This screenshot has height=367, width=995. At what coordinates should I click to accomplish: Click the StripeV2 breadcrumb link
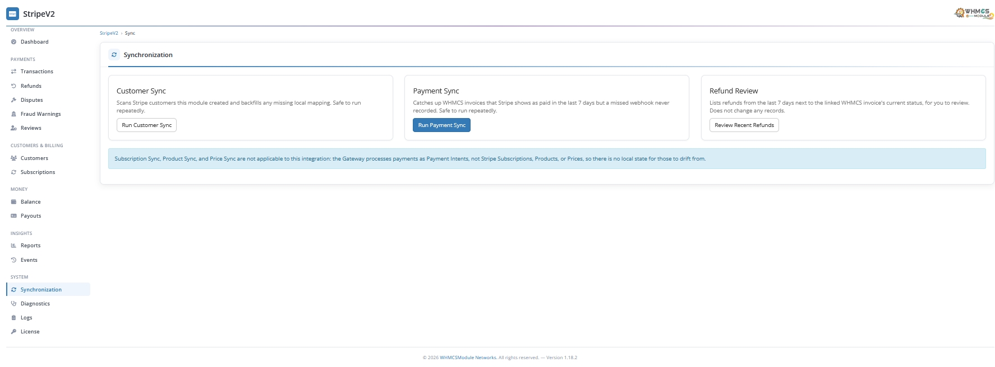pyautogui.click(x=109, y=34)
